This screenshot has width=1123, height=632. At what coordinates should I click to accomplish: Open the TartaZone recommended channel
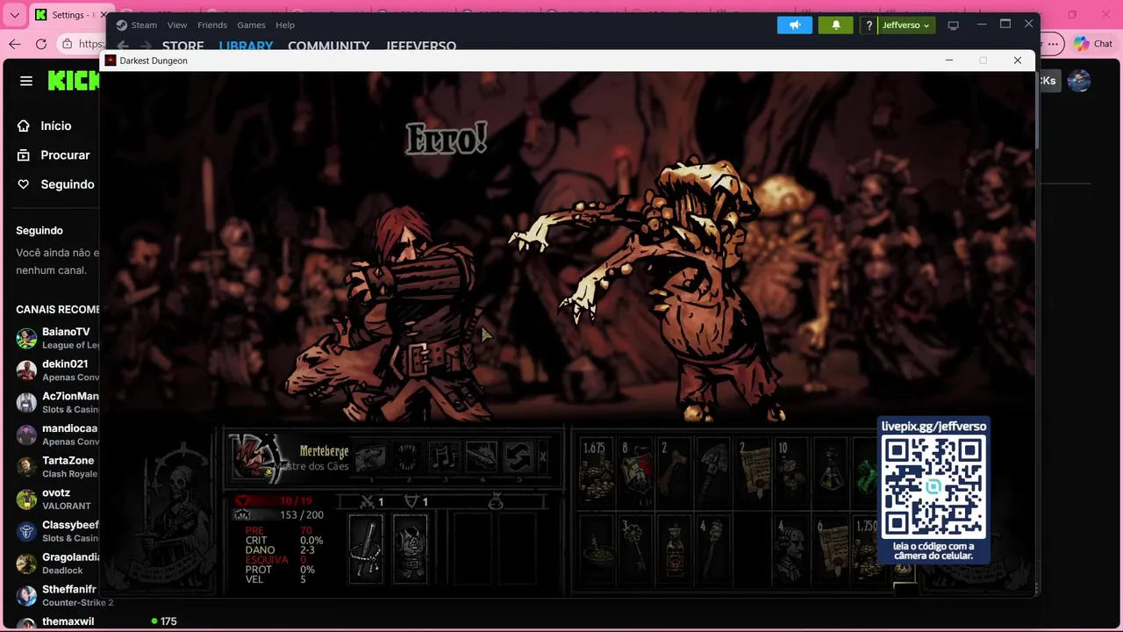[x=58, y=467]
